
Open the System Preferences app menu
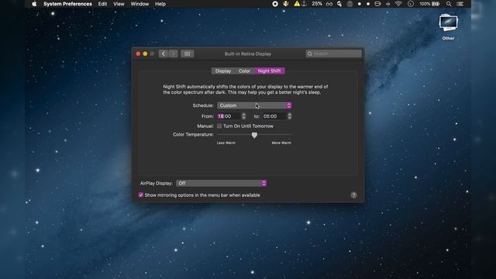coord(67,4)
